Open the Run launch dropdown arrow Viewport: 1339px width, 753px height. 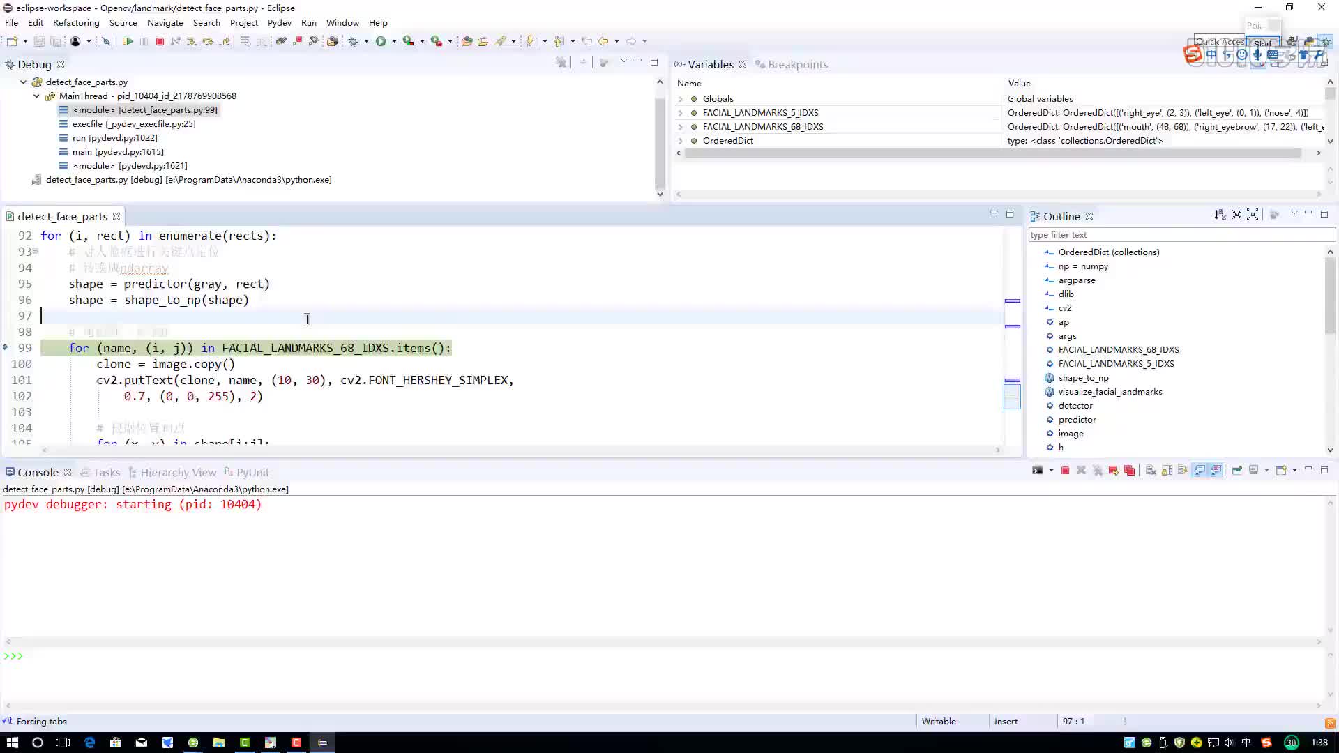394,41
